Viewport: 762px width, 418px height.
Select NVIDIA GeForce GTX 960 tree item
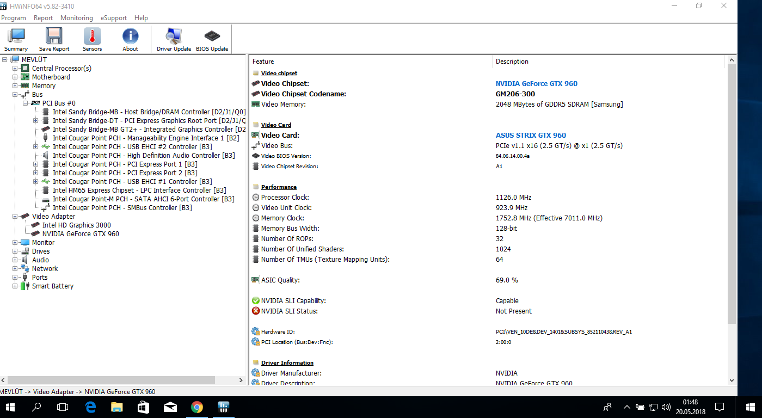click(81, 233)
